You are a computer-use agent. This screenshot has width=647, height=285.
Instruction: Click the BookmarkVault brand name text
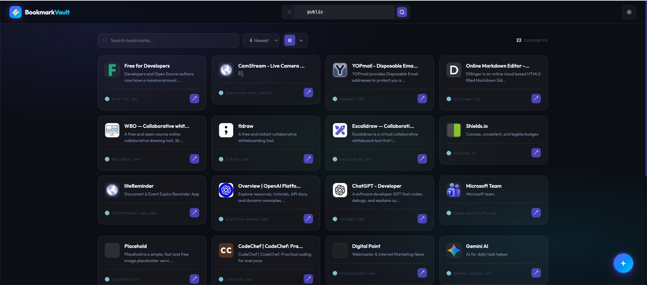(47, 12)
